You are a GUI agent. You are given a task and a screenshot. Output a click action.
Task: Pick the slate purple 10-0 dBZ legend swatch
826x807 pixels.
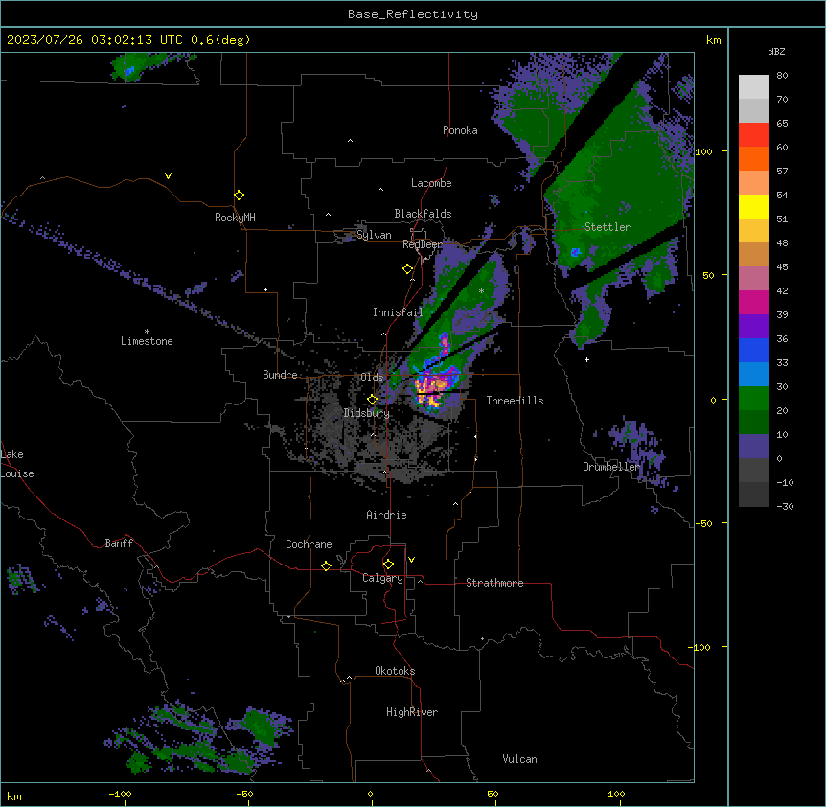[753, 447]
